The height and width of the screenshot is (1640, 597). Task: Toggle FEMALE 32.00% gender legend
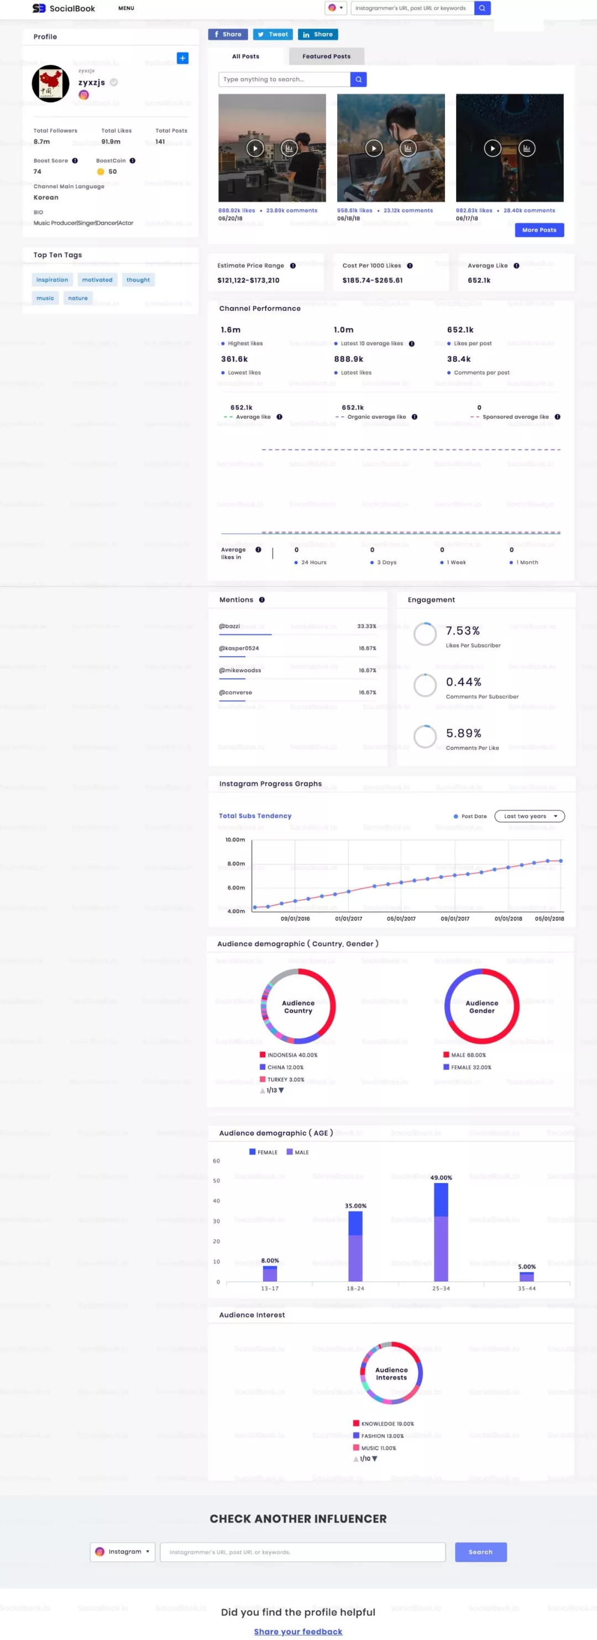point(467,1067)
